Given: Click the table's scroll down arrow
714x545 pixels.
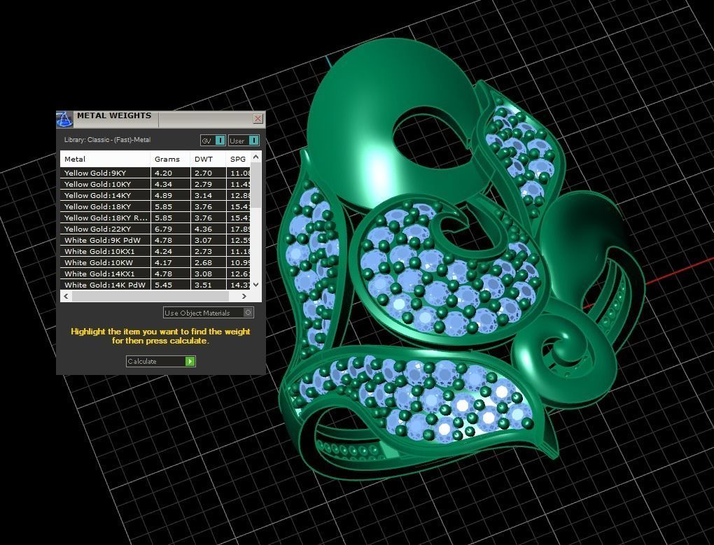Looking at the screenshot, I should point(256,284).
